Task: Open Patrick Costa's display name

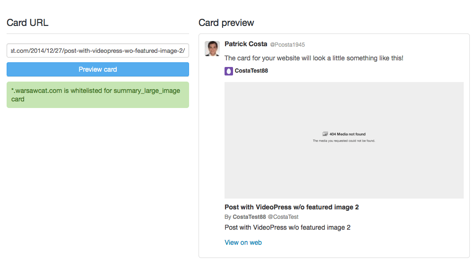Action: [x=246, y=44]
